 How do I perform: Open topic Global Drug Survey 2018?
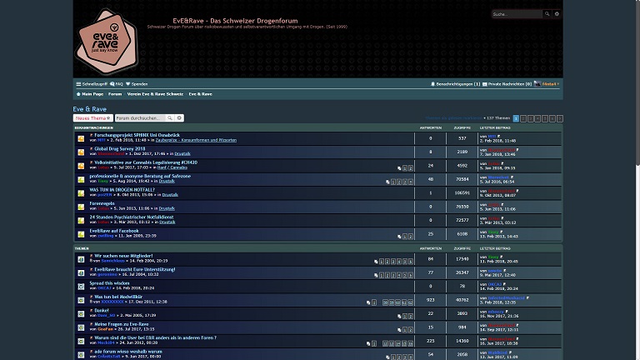[x=120, y=149]
